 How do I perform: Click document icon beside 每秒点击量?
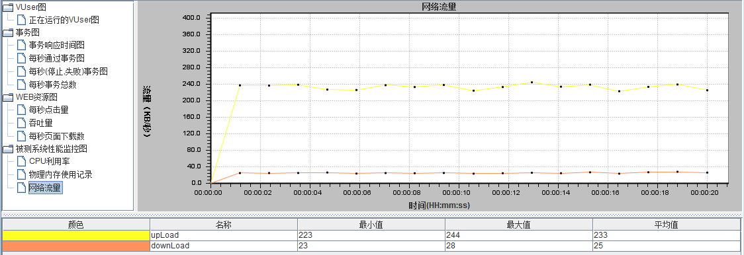coord(21,110)
